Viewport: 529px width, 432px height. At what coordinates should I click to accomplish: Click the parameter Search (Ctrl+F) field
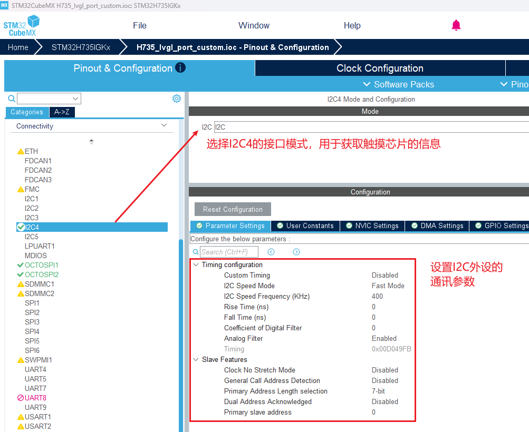click(229, 252)
